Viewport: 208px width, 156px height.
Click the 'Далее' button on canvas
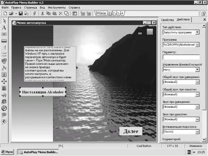click(x=131, y=131)
